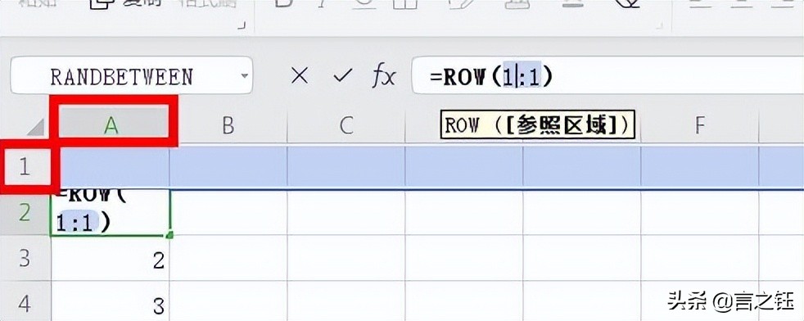This screenshot has height=321, width=804.
Task: Open the insert function fx dialog
Action: (x=383, y=77)
